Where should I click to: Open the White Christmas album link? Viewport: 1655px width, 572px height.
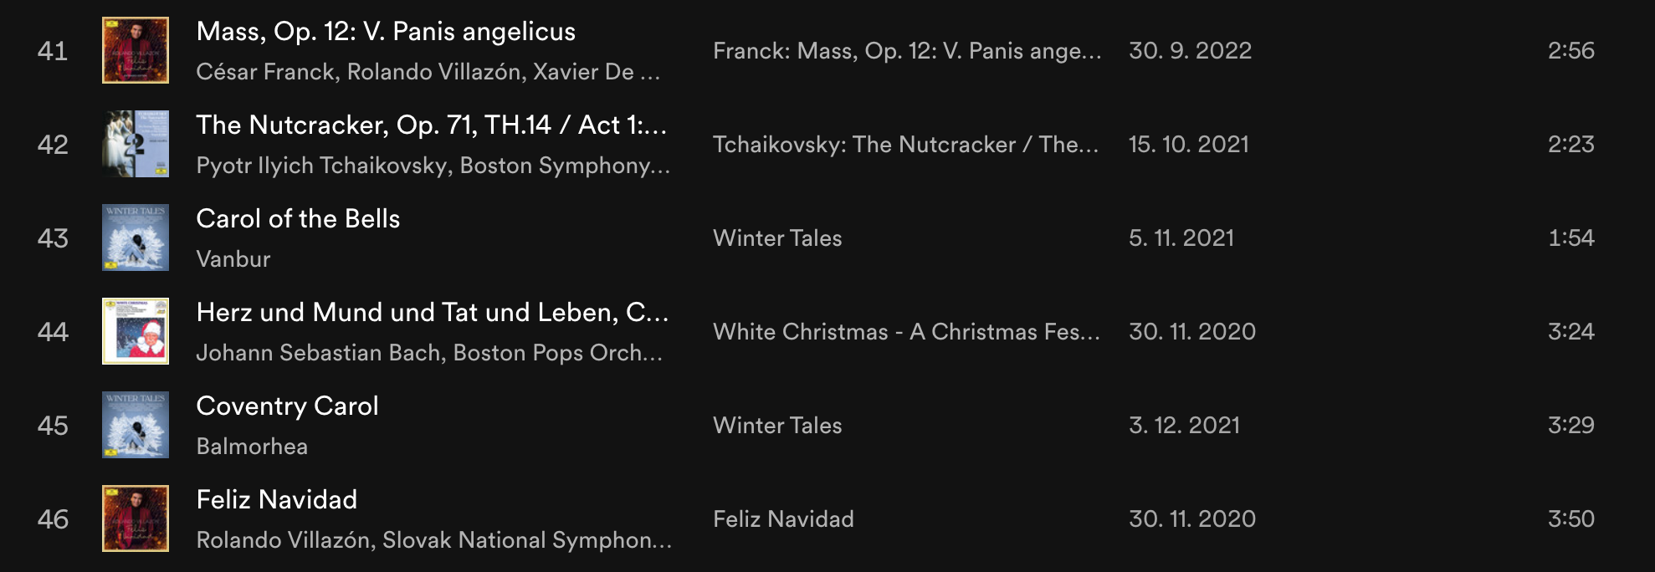(906, 332)
